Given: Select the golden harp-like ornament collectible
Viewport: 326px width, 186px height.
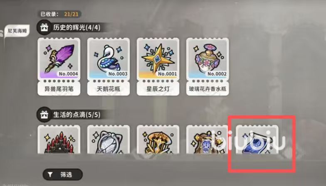Looking at the screenshot, I should tap(158, 139).
